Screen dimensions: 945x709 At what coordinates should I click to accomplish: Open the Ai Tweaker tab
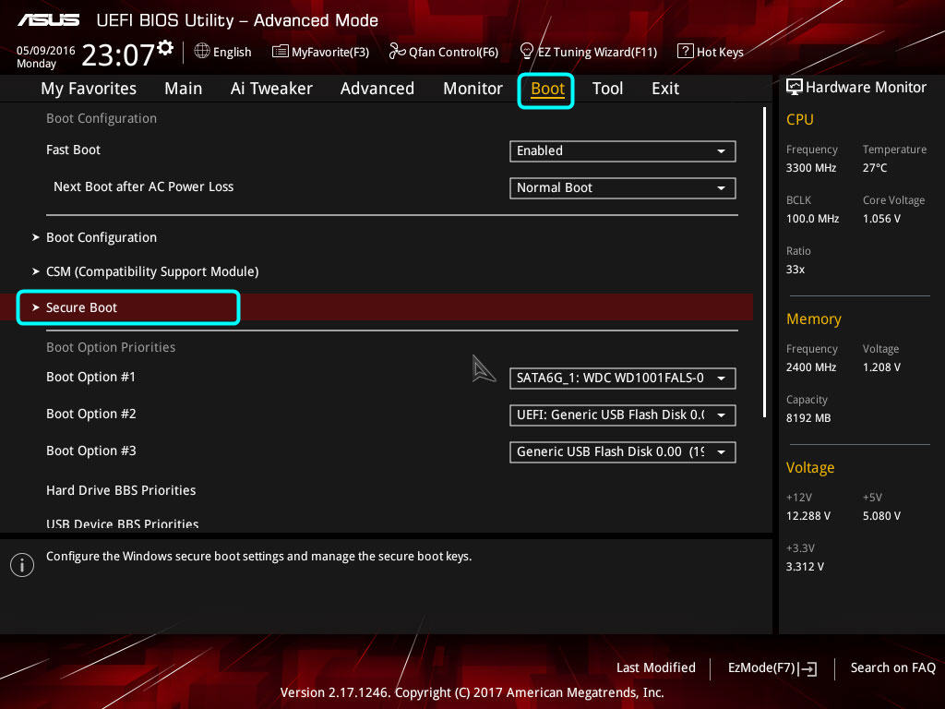[271, 89]
